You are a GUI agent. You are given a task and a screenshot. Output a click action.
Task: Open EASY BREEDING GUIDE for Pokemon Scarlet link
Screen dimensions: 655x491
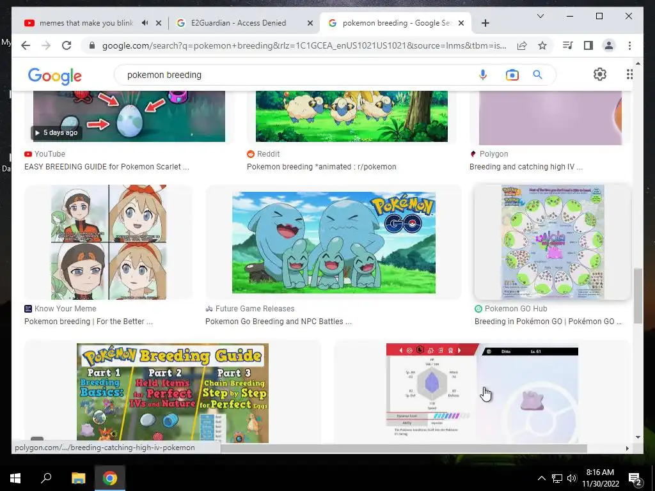coord(107,167)
